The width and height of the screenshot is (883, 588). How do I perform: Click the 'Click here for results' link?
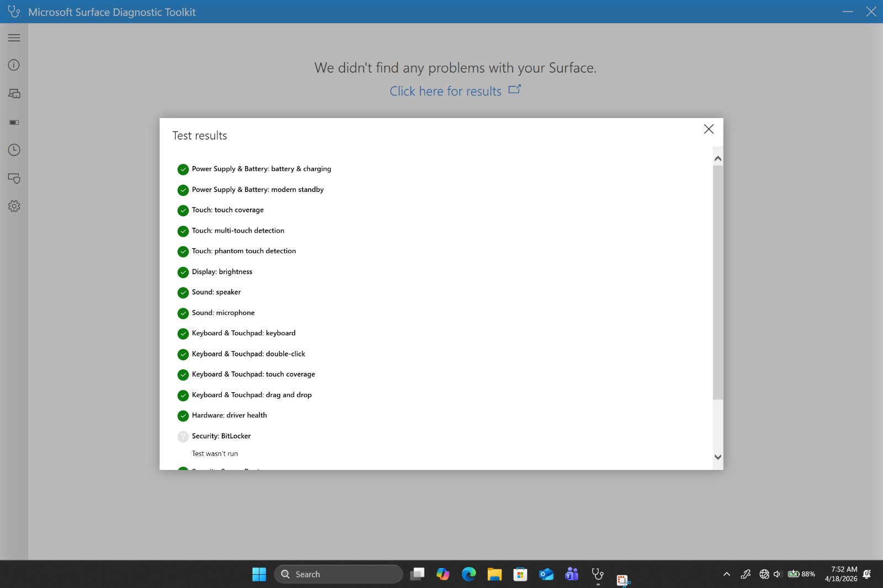[x=446, y=91]
